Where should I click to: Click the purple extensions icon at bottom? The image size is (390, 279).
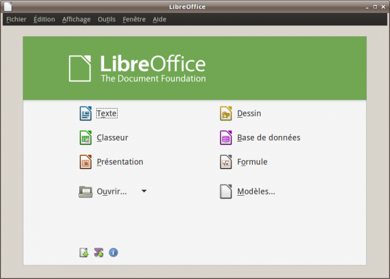(99, 252)
